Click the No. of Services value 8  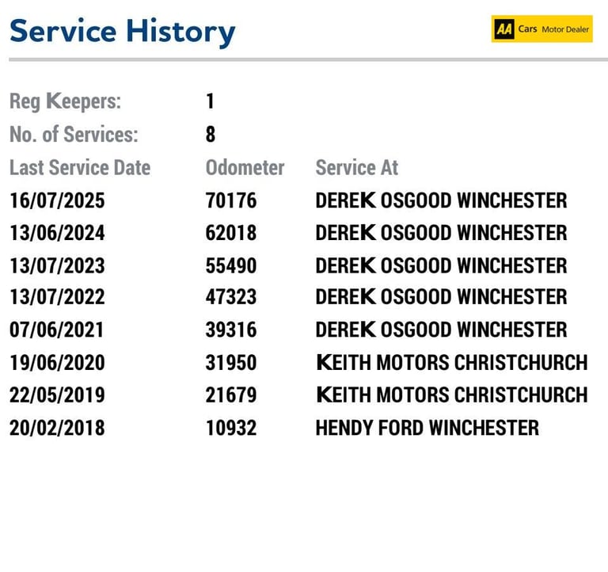coord(210,134)
